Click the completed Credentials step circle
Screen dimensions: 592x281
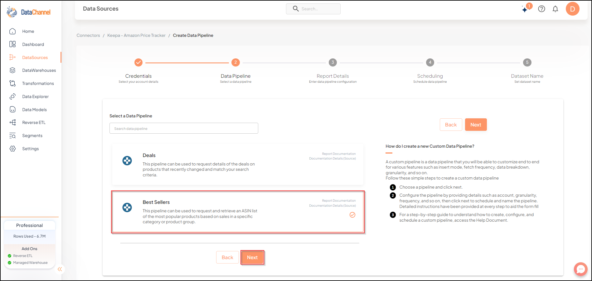pos(138,62)
